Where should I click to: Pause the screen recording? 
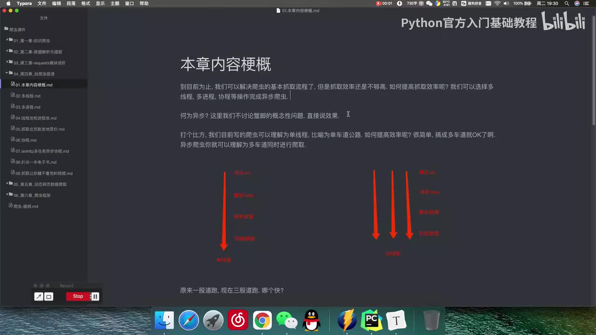point(95,296)
